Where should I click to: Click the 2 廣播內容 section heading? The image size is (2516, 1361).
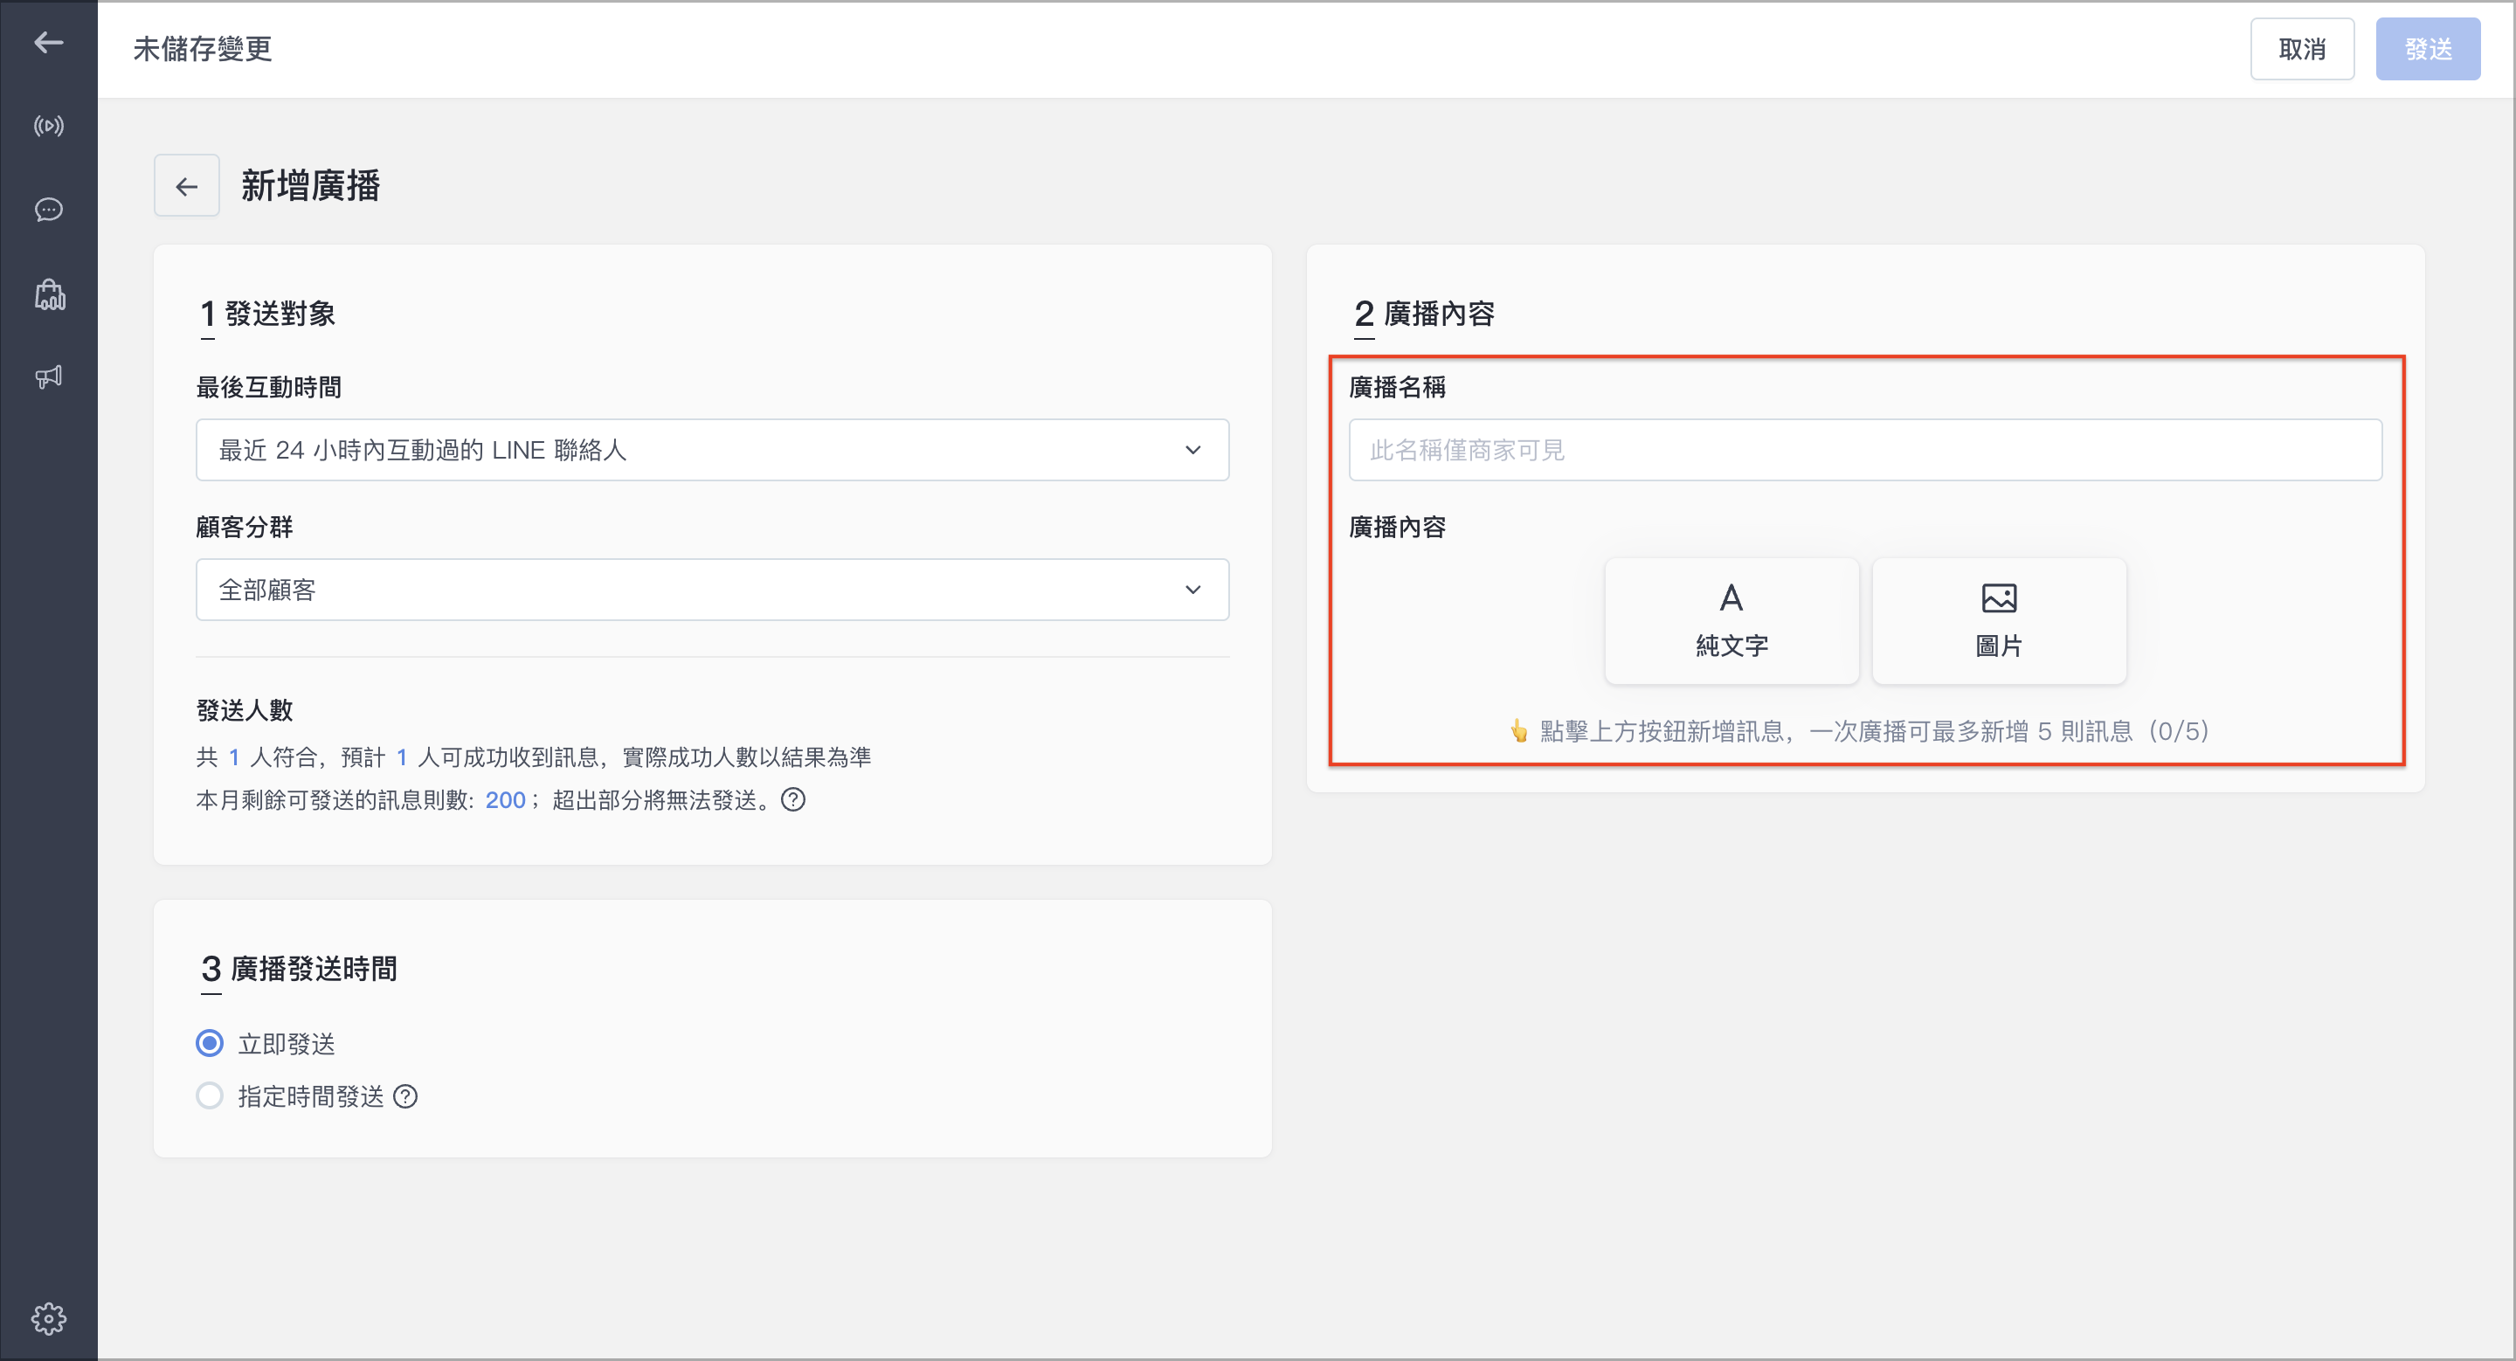(x=1424, y=314)
